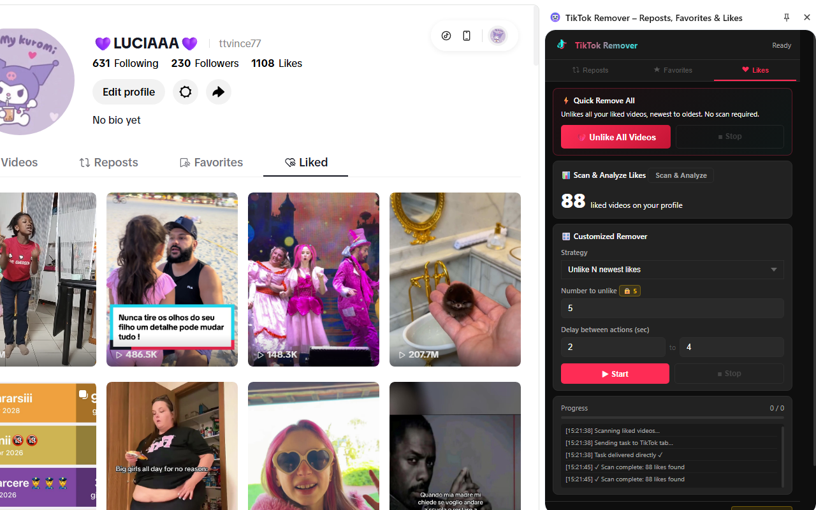The width and height of the screenshot is (816, 510).
Task: Click Stop button in Quick Remove All
Action: point(730,136)
